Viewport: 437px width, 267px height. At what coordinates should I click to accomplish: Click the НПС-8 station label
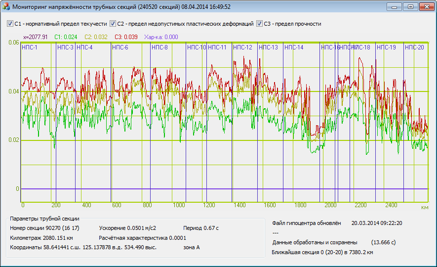[159, 47]
